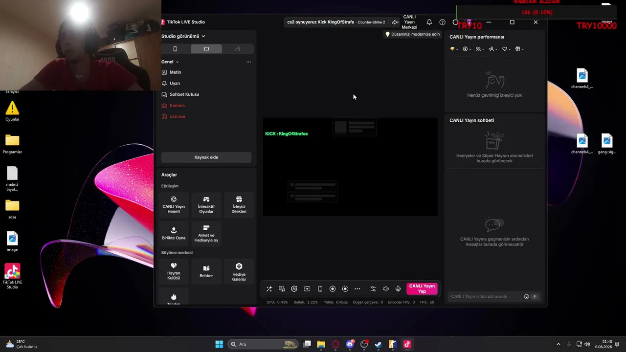Open the İzleyici Dilekleri tool
Screen dimensions: 626x352
point(239,205)
